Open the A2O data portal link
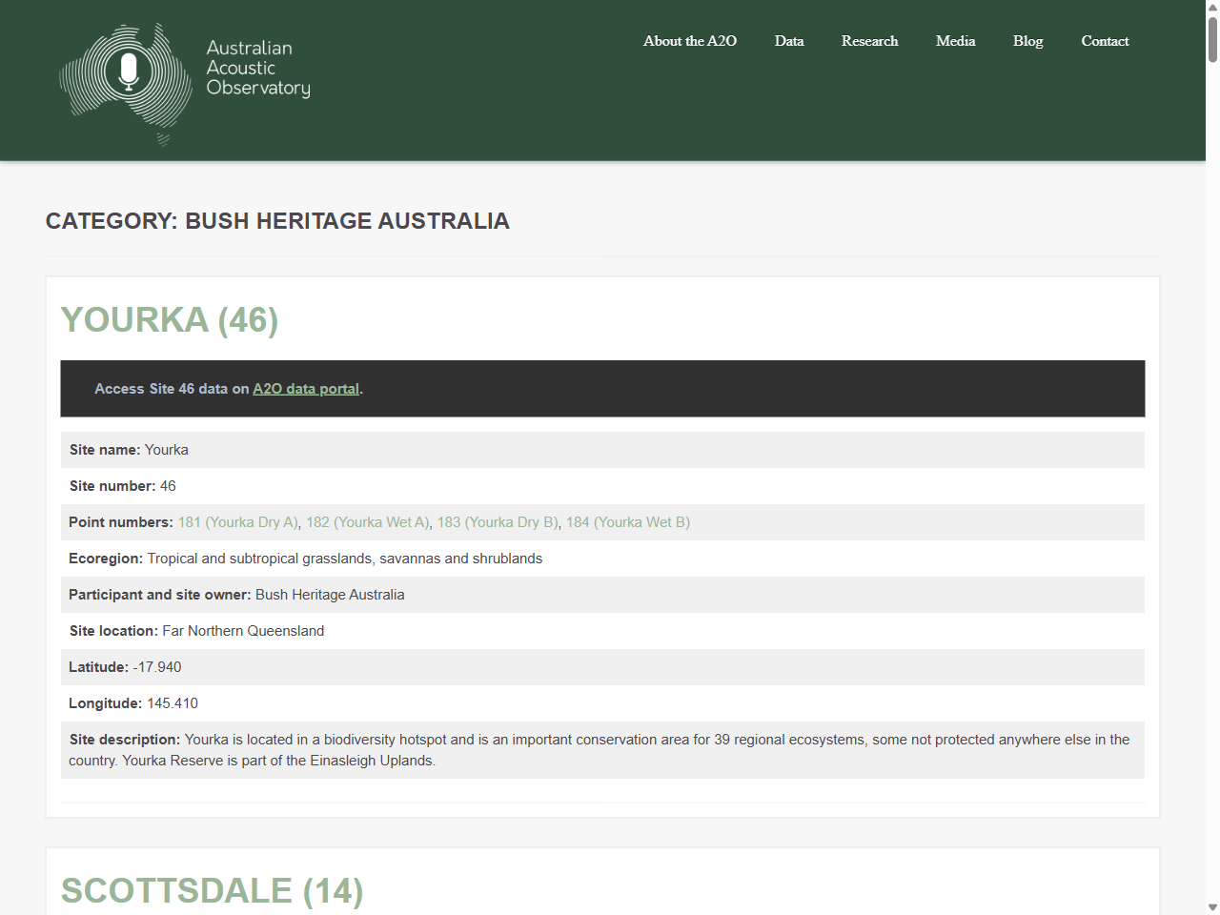 [305, 389]
